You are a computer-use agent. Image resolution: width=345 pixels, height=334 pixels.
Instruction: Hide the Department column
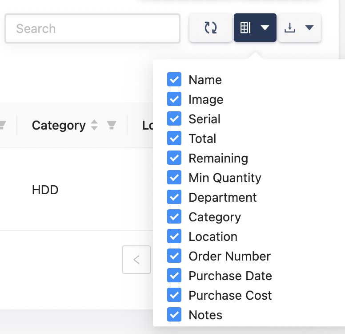pos(174,197)
